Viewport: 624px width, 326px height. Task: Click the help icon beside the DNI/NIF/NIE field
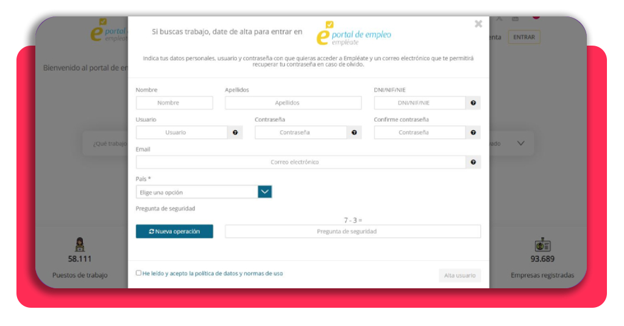(x=473, y=103)
